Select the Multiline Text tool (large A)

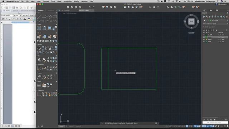tap(39, 60)
